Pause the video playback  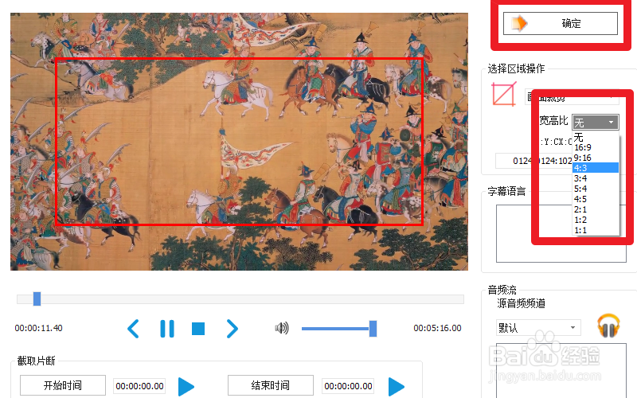[x=167, y=329]
